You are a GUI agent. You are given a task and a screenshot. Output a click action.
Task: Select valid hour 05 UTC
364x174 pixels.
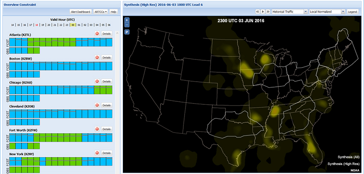click(103, 25)
